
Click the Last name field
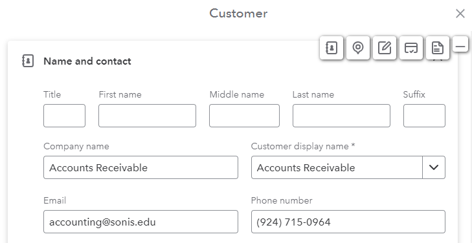tap(341, 116)
